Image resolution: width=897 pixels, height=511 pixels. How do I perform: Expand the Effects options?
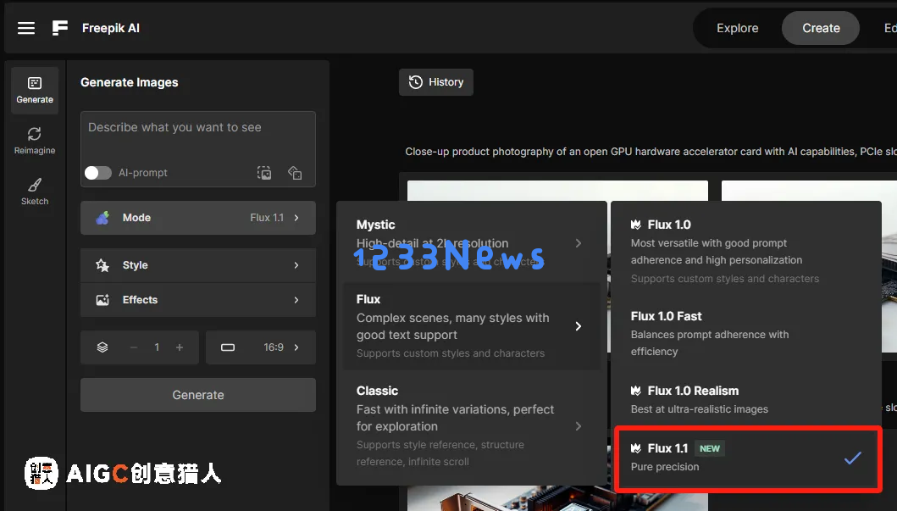[198, 300]
